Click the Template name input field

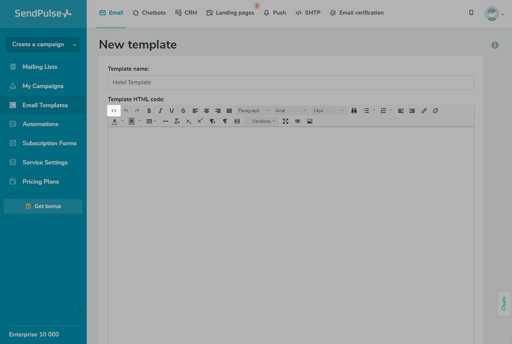291,82
